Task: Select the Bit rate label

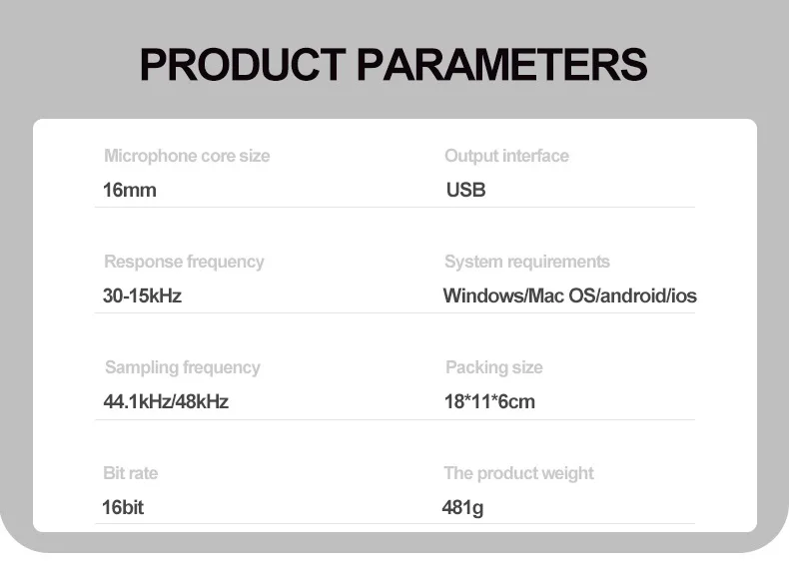Action: pos(130,473)
